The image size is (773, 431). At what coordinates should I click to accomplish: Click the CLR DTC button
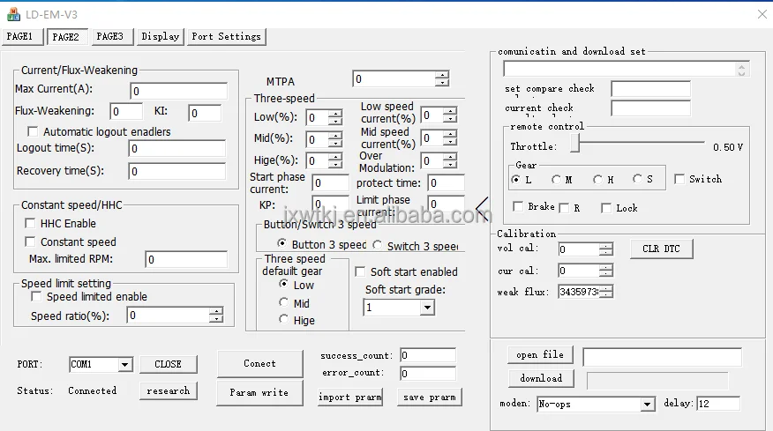click(661, 249)
